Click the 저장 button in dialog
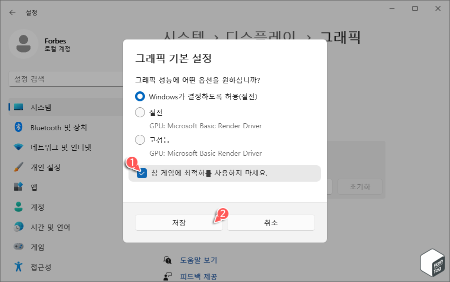Screen dimensions: 450x282 pos(179,223)
